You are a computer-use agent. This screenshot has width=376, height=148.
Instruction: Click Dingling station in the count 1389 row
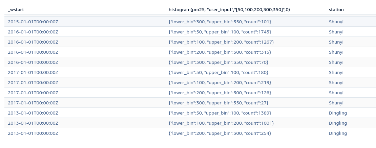tap(338, 113)
